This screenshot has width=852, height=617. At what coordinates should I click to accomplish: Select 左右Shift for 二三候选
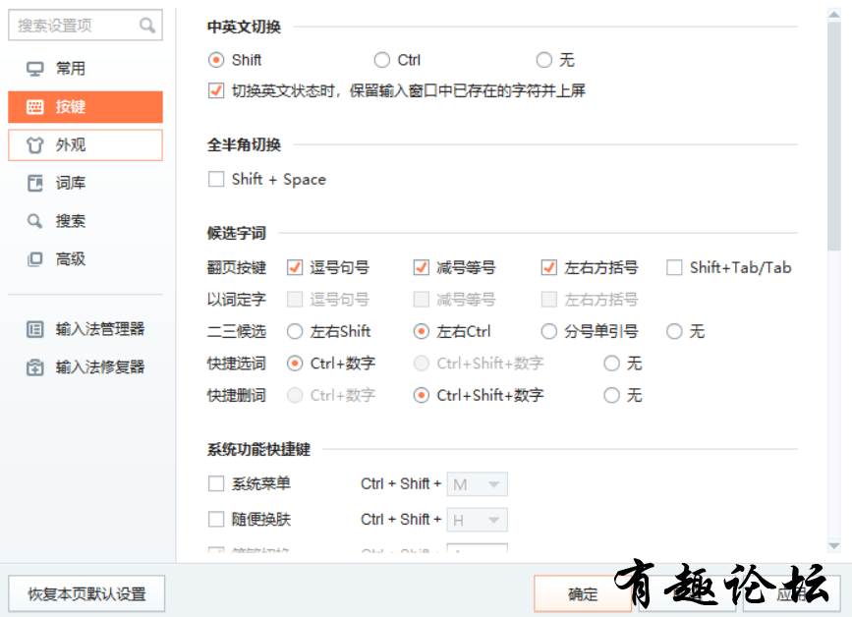[x=295, y=331]
